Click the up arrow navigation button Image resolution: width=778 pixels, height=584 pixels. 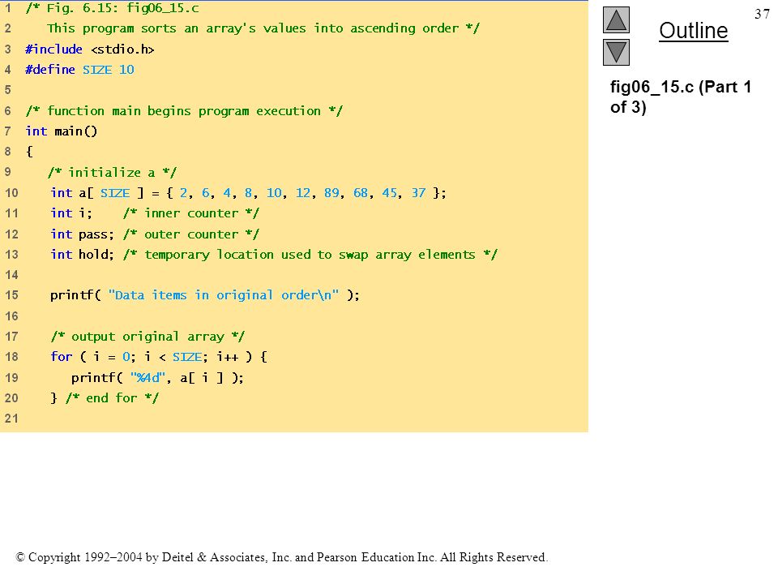click(x=616, y=19)
